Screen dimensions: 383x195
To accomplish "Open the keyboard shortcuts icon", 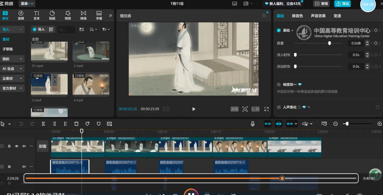I will [x=234, y=4].
